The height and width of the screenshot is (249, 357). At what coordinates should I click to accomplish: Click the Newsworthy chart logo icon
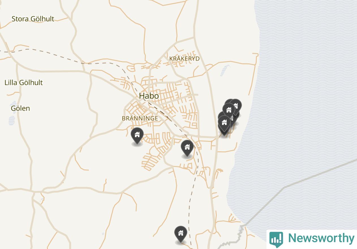(276, 239)
